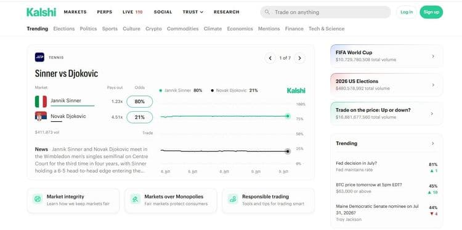Open the Market integrity icon card
The height and width of the screenshot is (230, 462).
pyautogui.click(x=38, y=199)
